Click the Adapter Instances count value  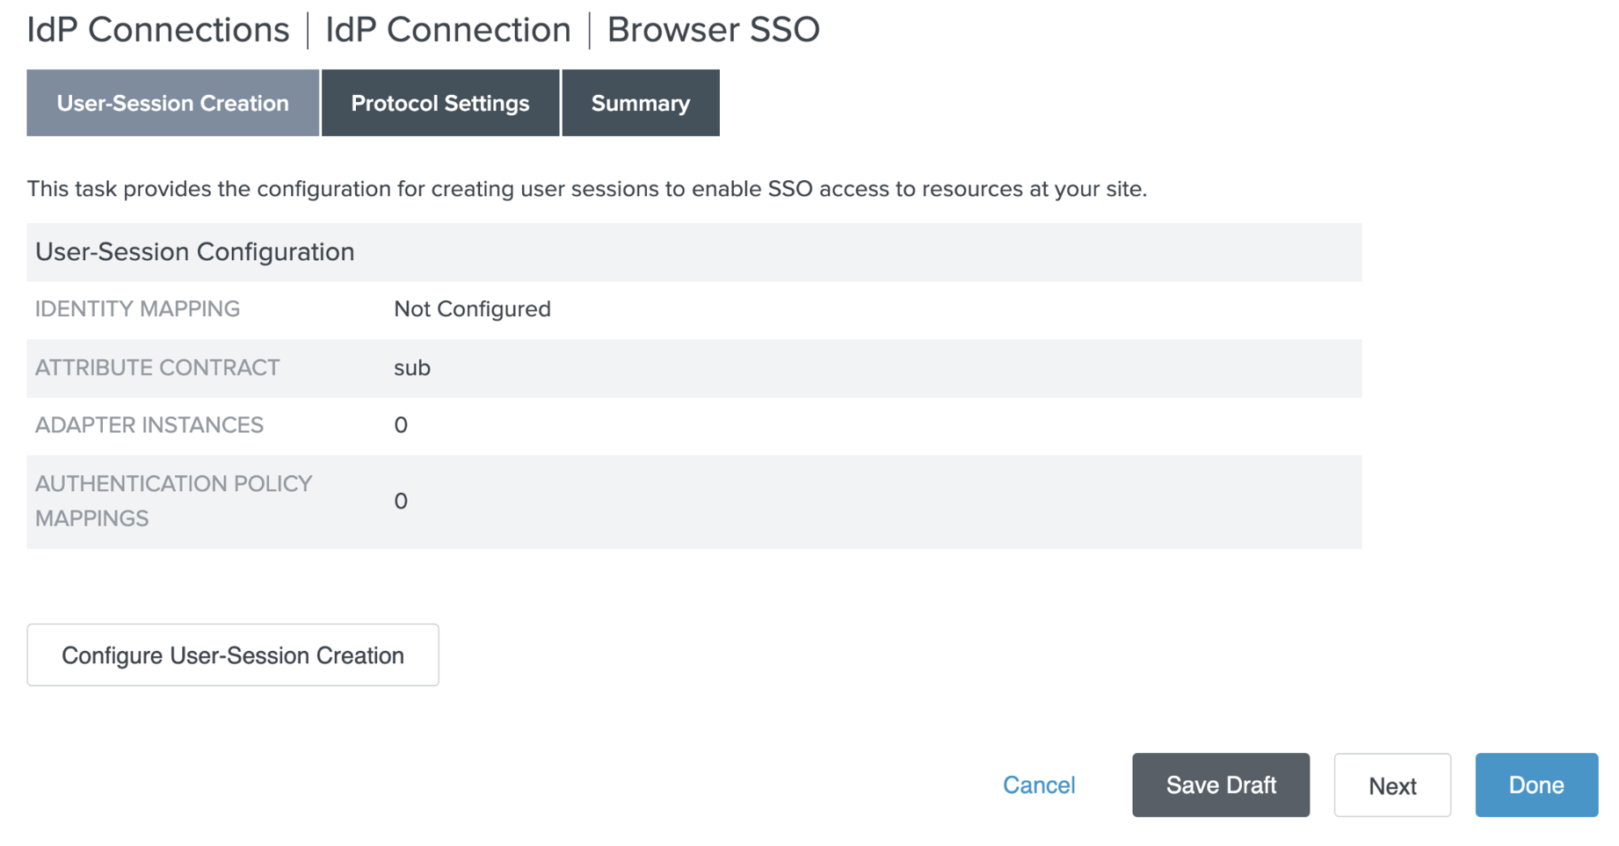point(401,425)
